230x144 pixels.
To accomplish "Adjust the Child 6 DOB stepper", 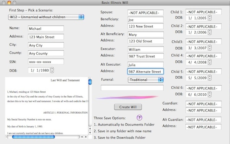I will tap(210, 94).
